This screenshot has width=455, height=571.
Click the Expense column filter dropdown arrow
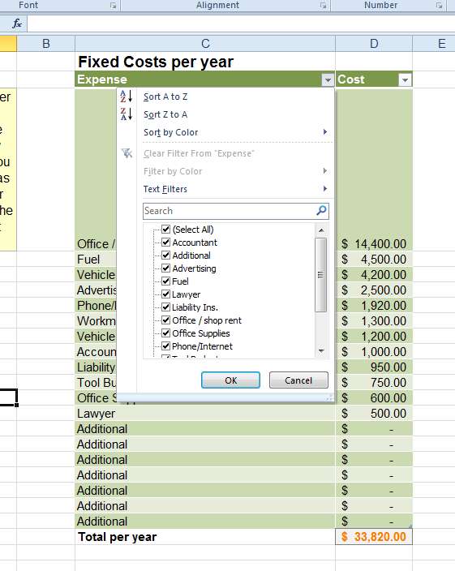click(x=328, y=79)
